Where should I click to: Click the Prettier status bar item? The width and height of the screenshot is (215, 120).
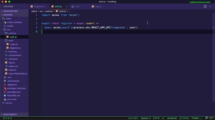[197, 118]
